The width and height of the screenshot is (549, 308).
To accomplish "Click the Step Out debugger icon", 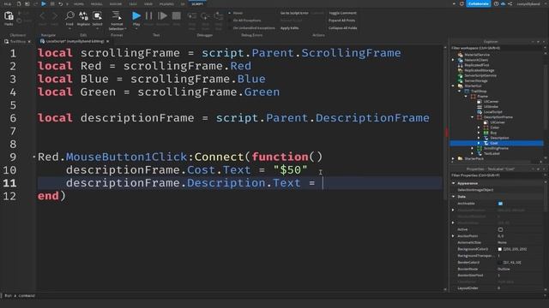I will [x=219, y=16].
